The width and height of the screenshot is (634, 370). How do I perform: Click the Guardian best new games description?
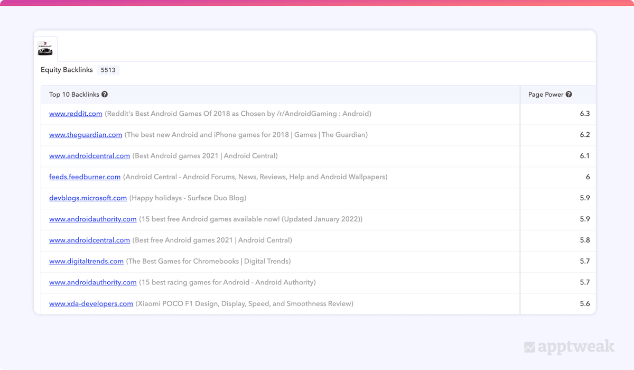[246, 135]
